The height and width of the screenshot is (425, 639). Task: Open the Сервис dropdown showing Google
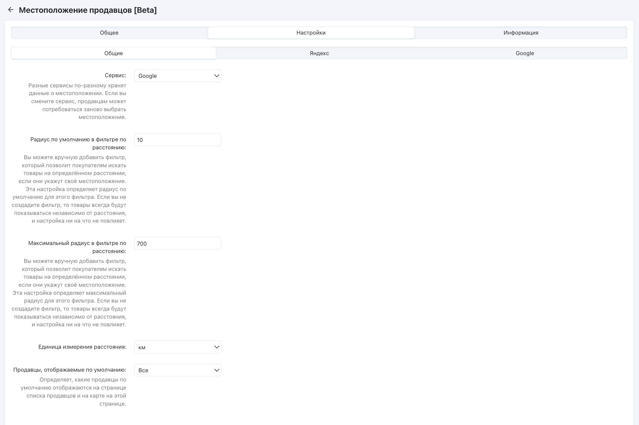tap(173, 76)
